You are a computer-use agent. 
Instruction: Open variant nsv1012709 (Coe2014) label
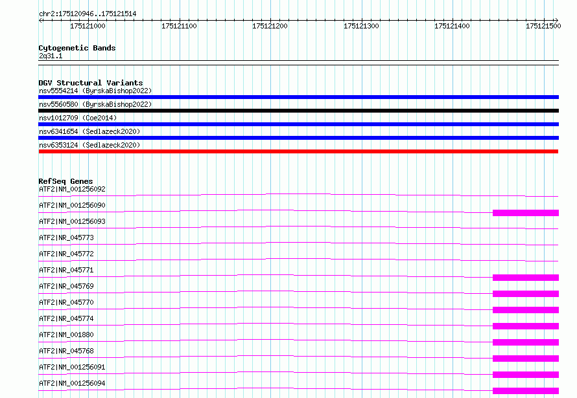point(78,118)
